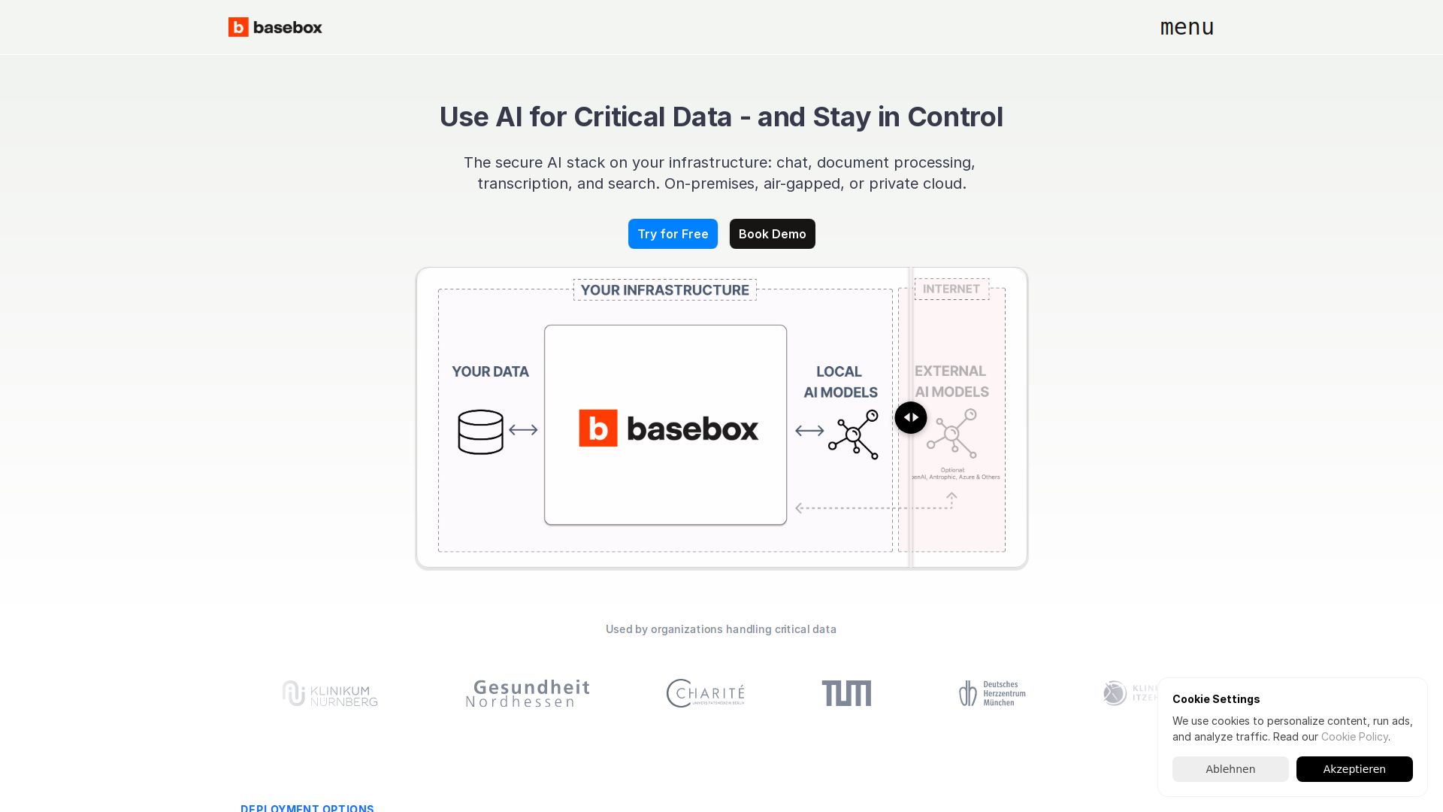Click the Klinikum Nürnberg logo
The image size is (1443, 812).
tap(329, 692)
